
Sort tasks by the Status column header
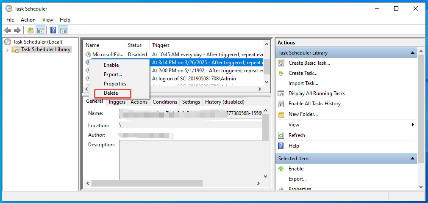click(x=137, y=45)
